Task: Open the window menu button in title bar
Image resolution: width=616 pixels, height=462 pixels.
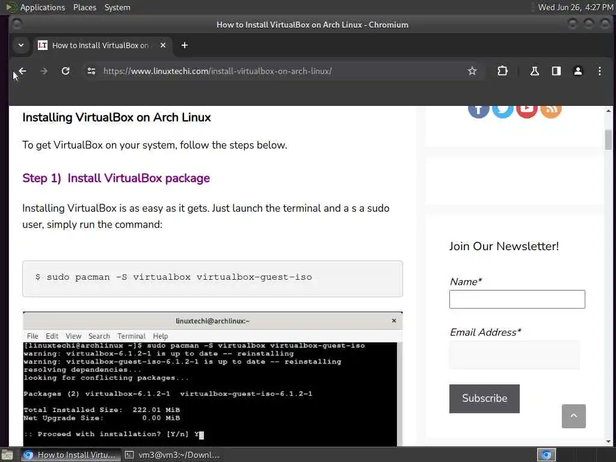Action: click(16, 24)
